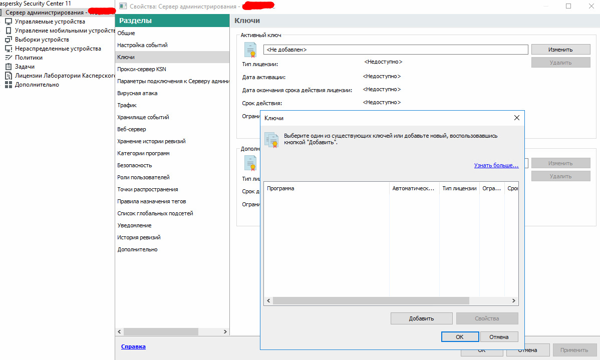600x360 pixels.
Task: Click the active key name field
Action: click(x=396, y=50)
